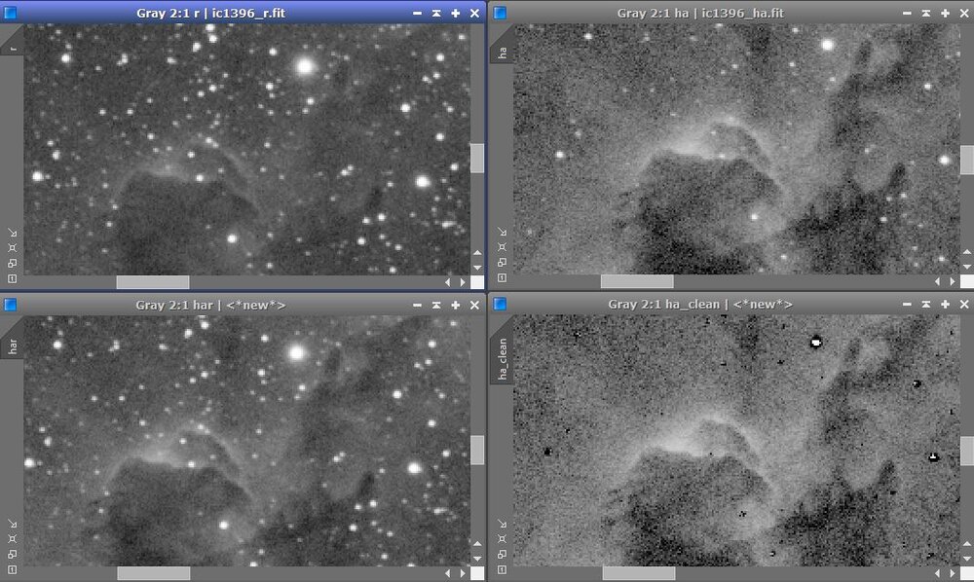Click scroll-down arrow in ic1396_ha.fit window

(x=966, y=266)
